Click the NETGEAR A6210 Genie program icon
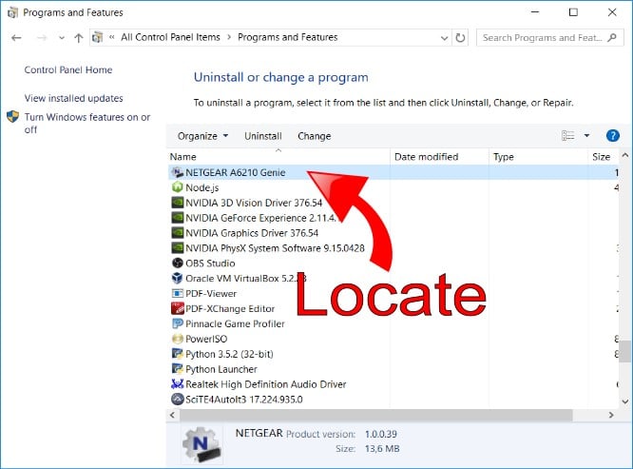633x469 pixels. (x=177, y=172)
